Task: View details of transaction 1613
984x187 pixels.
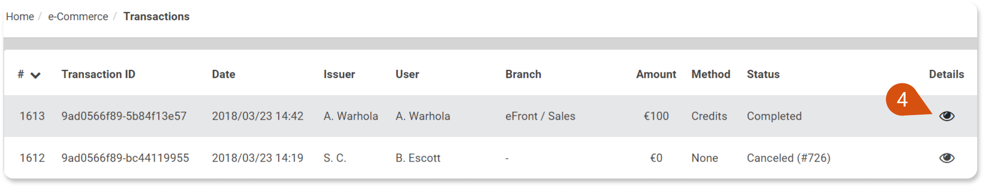Action: [947, 116]
